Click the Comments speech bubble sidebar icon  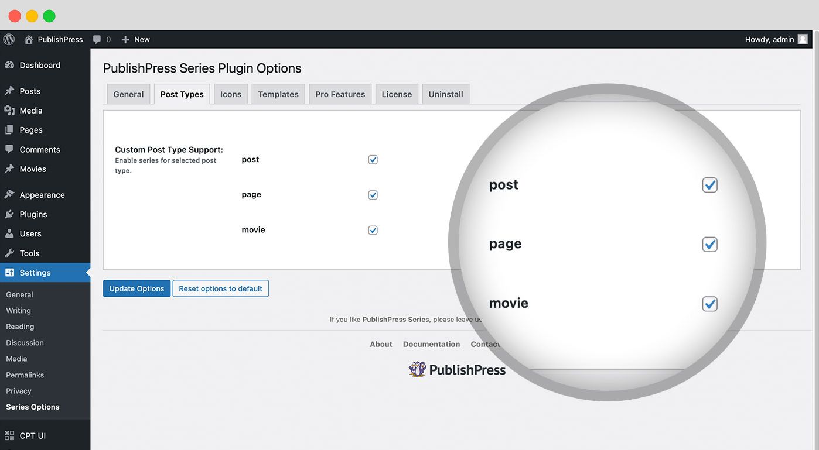[x=10, y=149]
